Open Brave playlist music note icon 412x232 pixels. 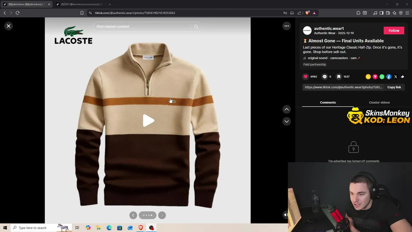[x=375, y=13]
